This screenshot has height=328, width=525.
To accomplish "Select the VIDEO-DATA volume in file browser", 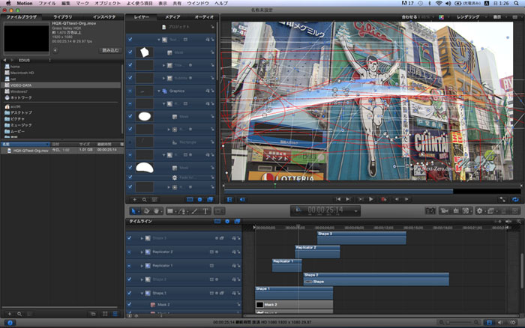I will [61, 85].
